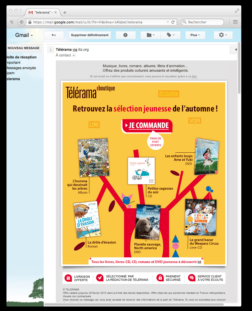Open the settings gear menu

point(223,35)
